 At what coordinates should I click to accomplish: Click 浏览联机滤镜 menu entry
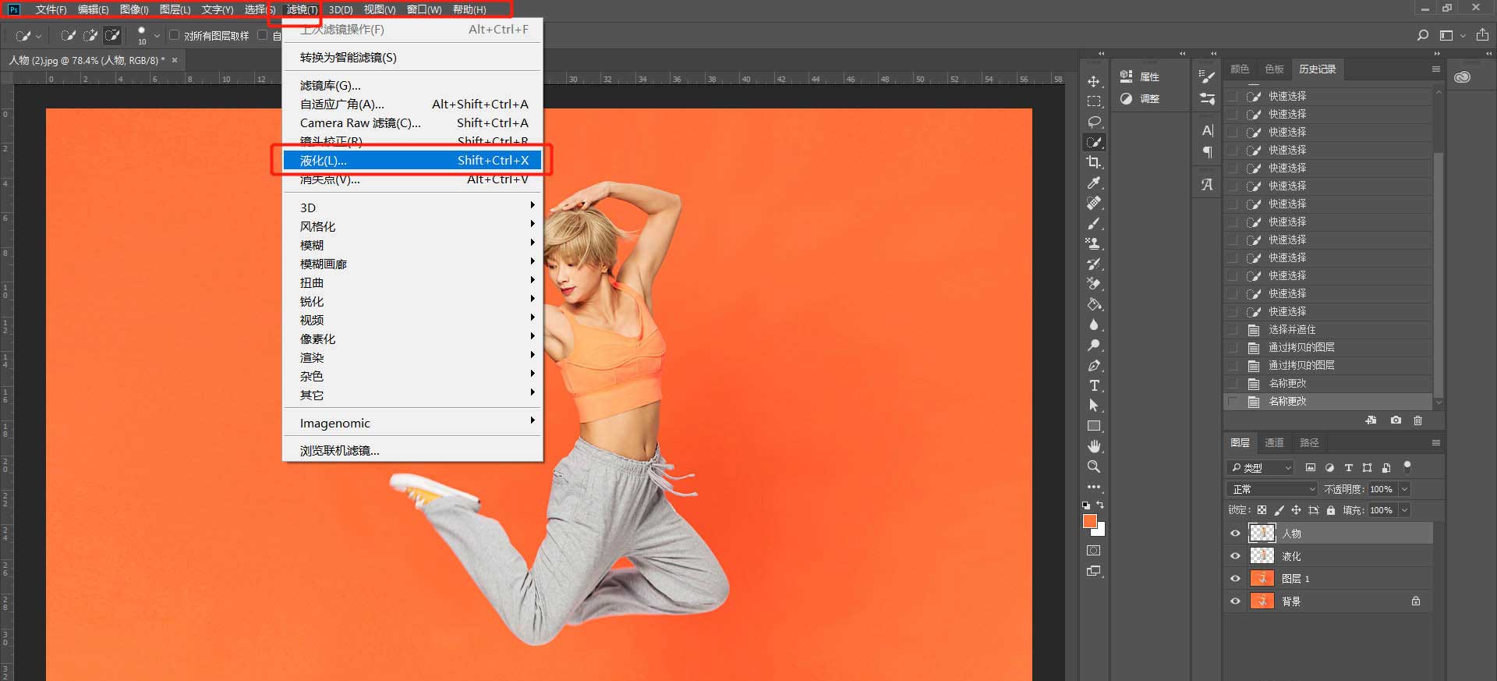coord(340,451)
